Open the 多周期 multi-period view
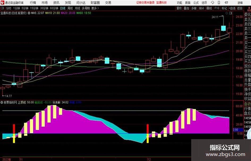The width and height of the screenshot is (251, 161). (x=86, y=8)
